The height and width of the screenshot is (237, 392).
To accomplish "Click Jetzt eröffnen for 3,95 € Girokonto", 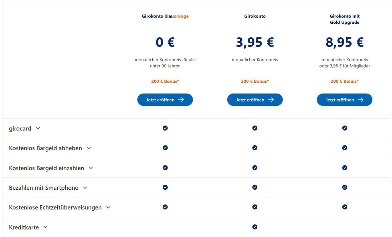I will 255,100.
